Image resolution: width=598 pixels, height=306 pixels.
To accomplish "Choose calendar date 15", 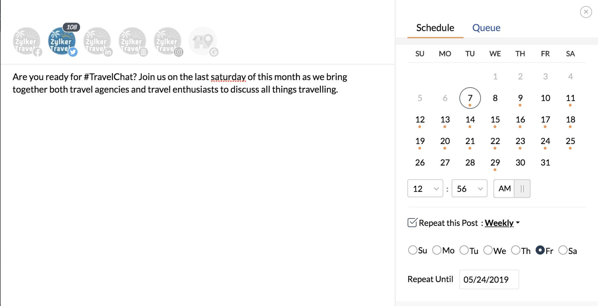I will coord(495,120).
